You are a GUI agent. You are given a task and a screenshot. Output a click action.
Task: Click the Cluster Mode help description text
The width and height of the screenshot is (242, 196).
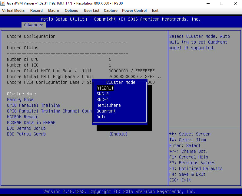[200, 42]
